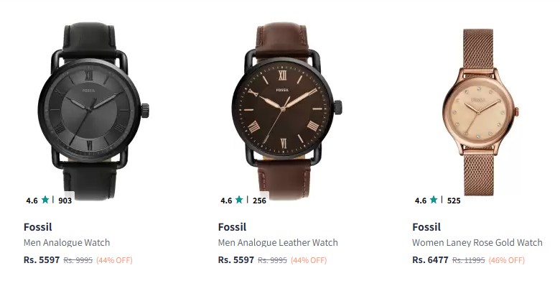The height and width of the screenshot is (281, 560).
Task: Click the 4.6 rating on black watch
Action: [x=32, y=201]
